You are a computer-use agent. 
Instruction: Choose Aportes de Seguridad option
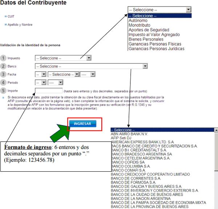click(x=149, y=30)
